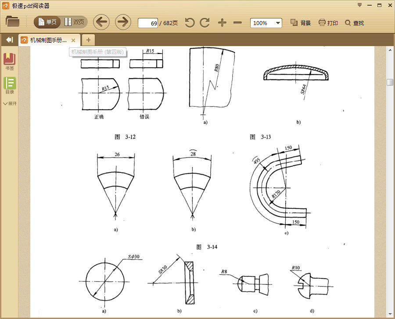Click the 打印 print button

tap(328, 23)
